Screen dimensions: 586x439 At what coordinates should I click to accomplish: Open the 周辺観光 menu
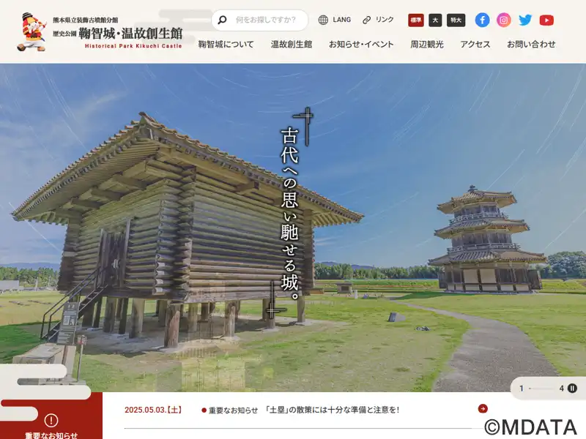427,45
